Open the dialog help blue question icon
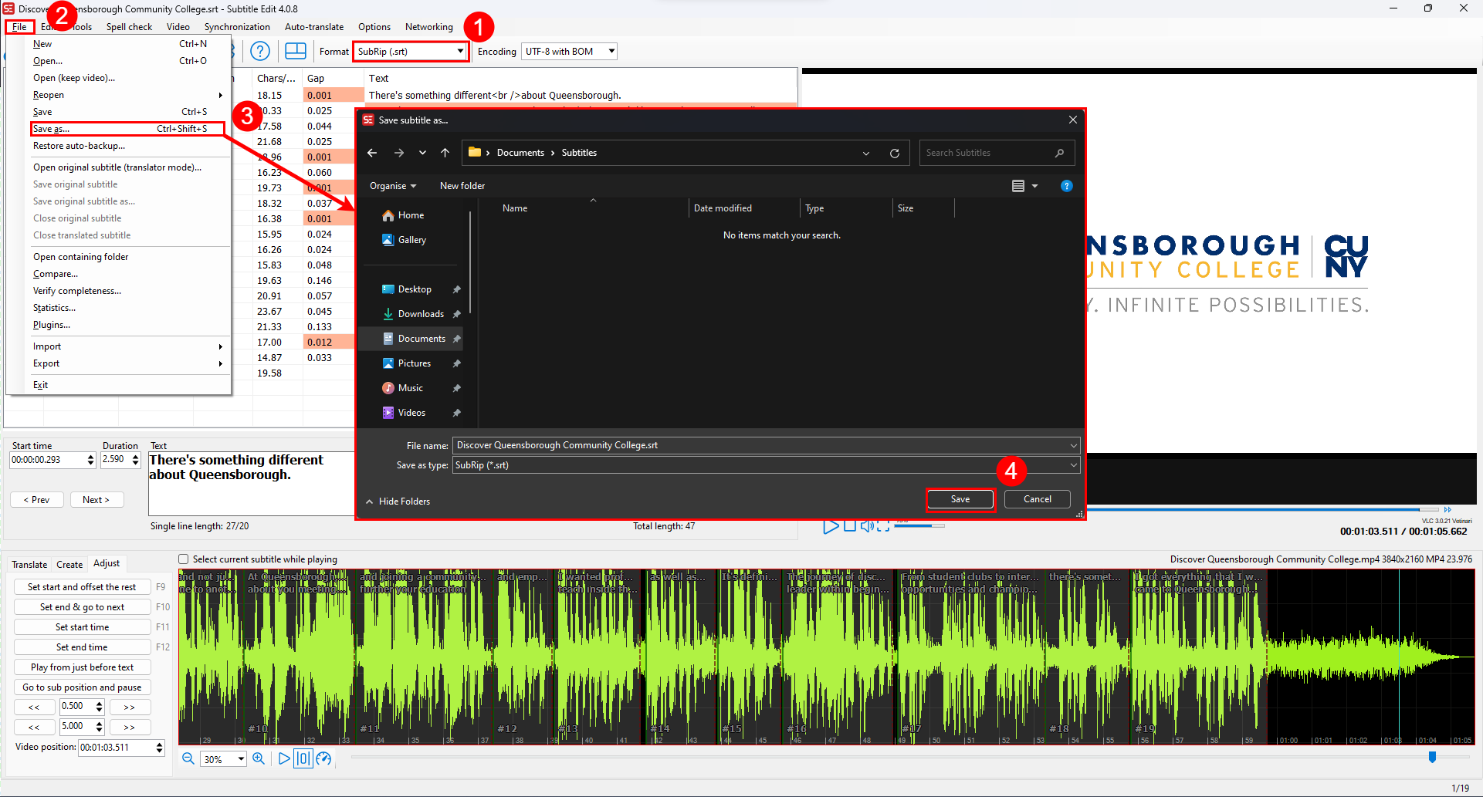 pyautogui.click(x=1066, y=186)
